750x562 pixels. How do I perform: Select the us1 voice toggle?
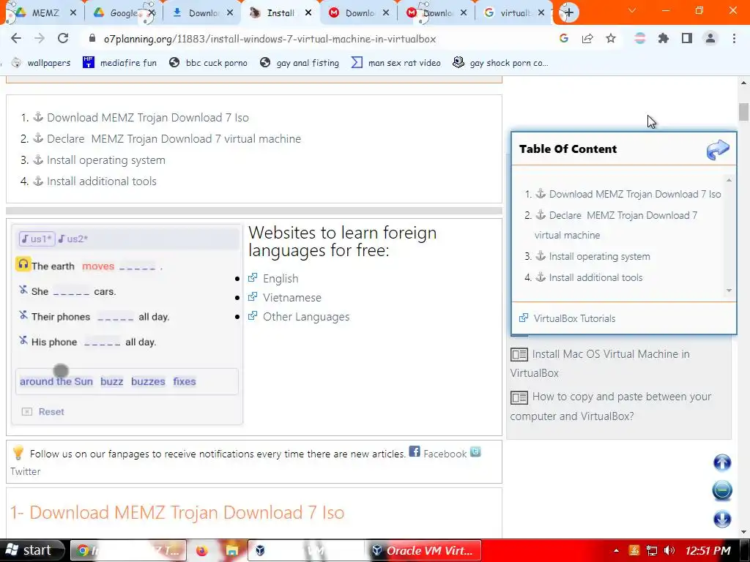pyautogui.click(x=37, y=239)
